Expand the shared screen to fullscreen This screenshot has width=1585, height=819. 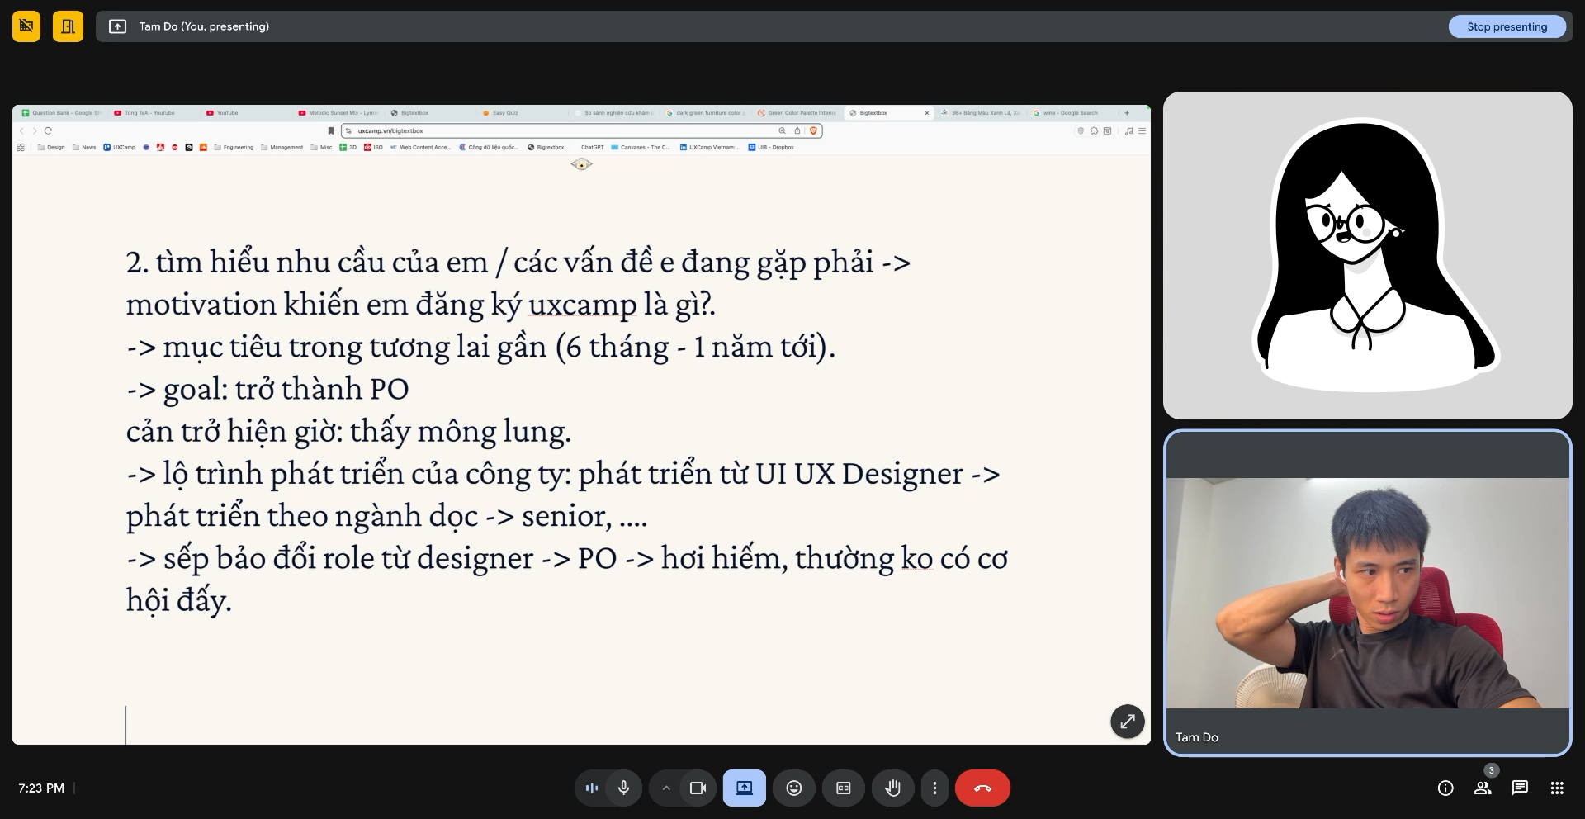[x=1127, y=722]
